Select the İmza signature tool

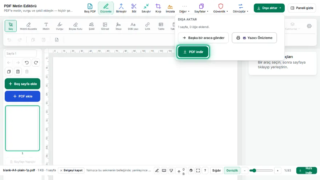(119, 26)
